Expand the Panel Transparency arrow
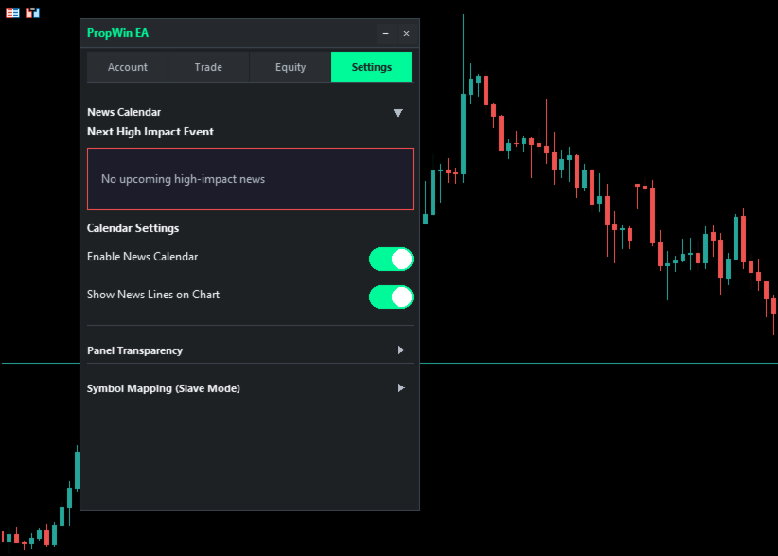The width and height of the screenshot is (778, 556). tap(401, 350)
